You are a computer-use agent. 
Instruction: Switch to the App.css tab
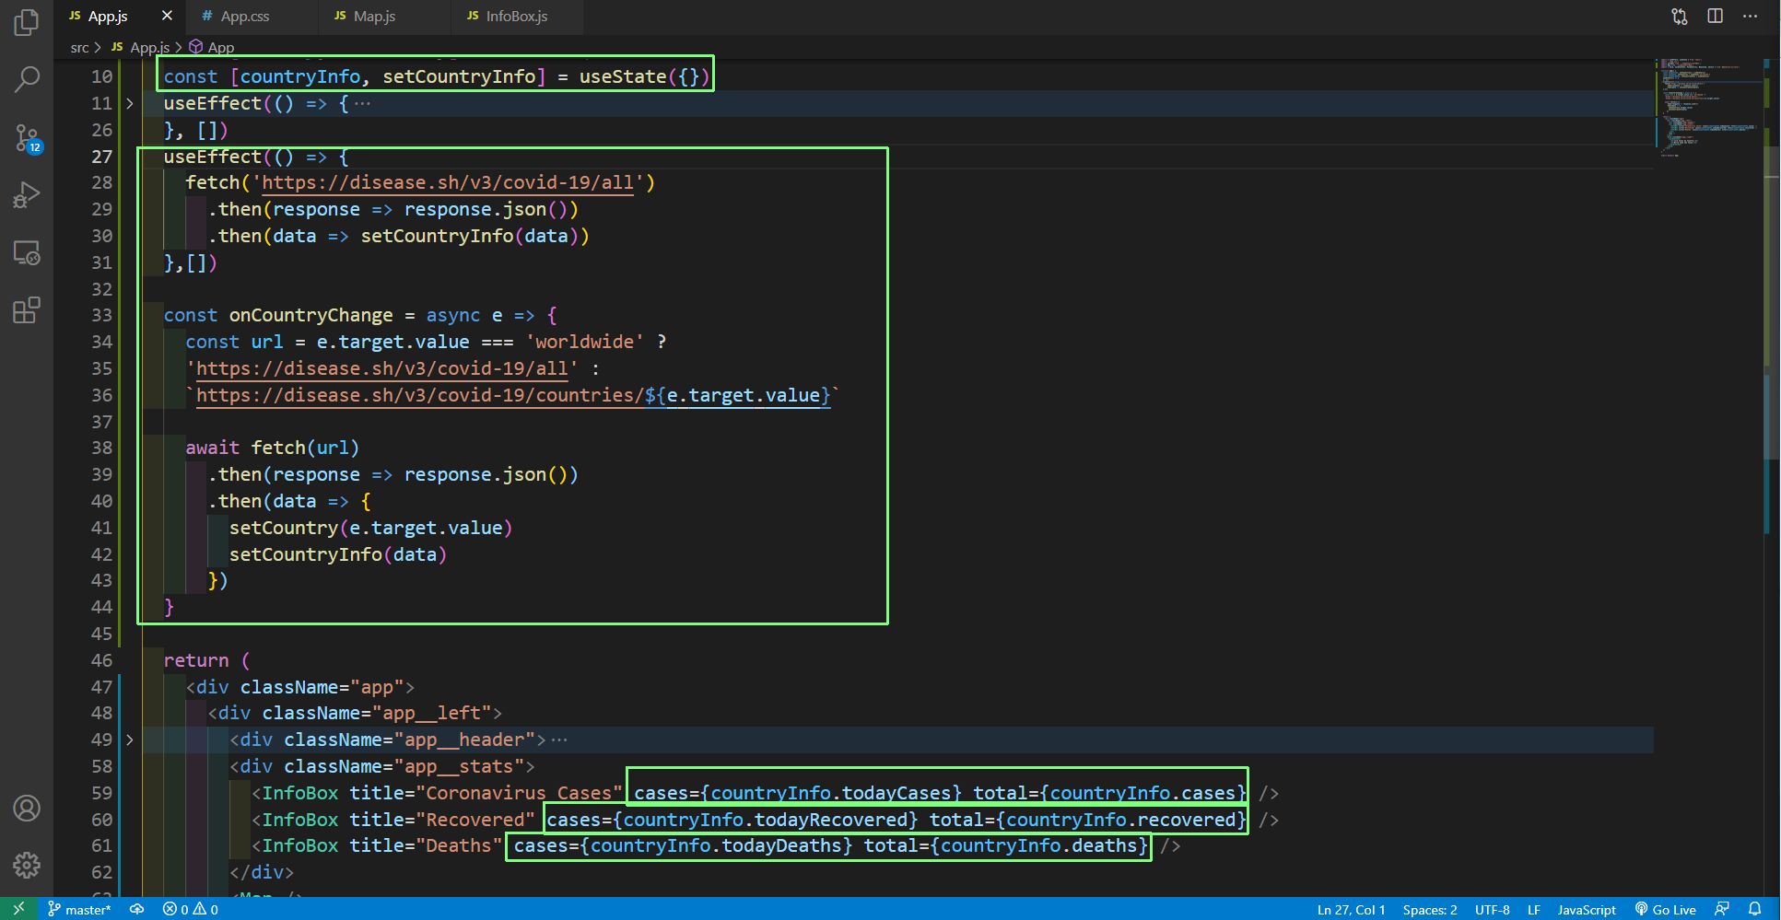pos(244,17)
